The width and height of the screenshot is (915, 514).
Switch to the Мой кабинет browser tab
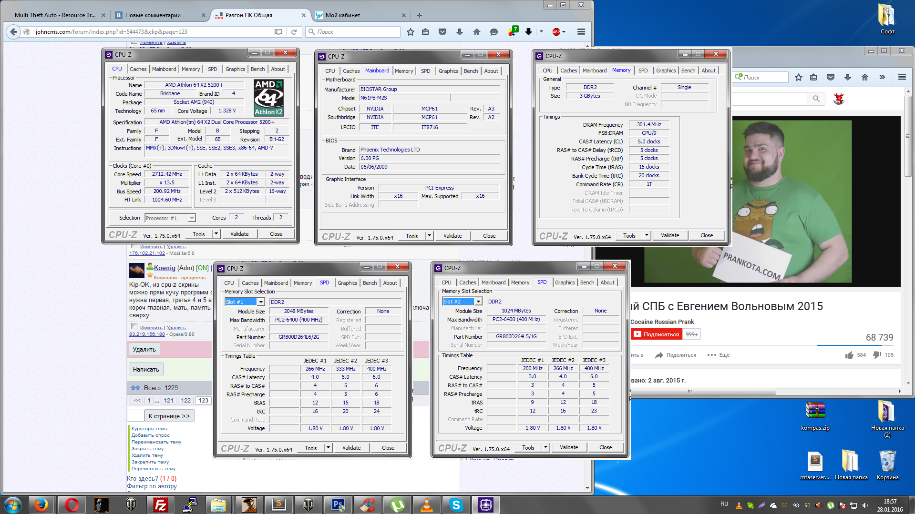[x=343, y=15]
